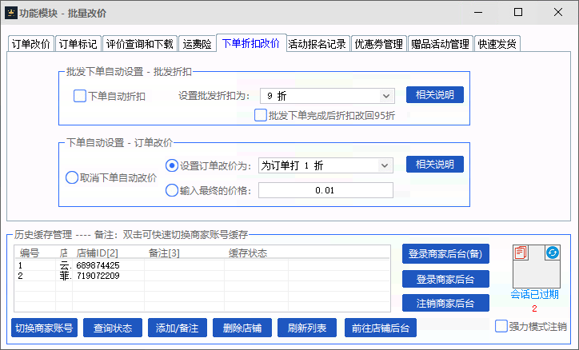579x350 pixels.
Task: Enable the 下单自动折扣 checkbox
Action: 80,96
